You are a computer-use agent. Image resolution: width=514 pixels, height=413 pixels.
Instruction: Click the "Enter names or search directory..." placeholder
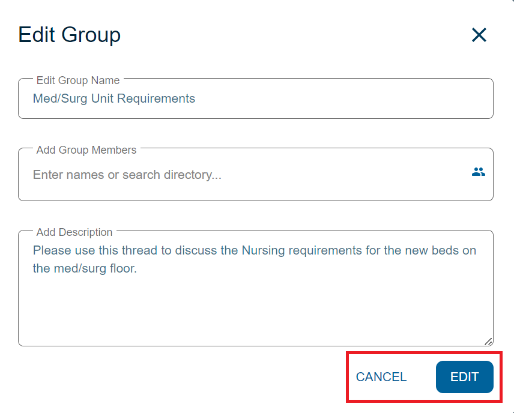[127, 175]
